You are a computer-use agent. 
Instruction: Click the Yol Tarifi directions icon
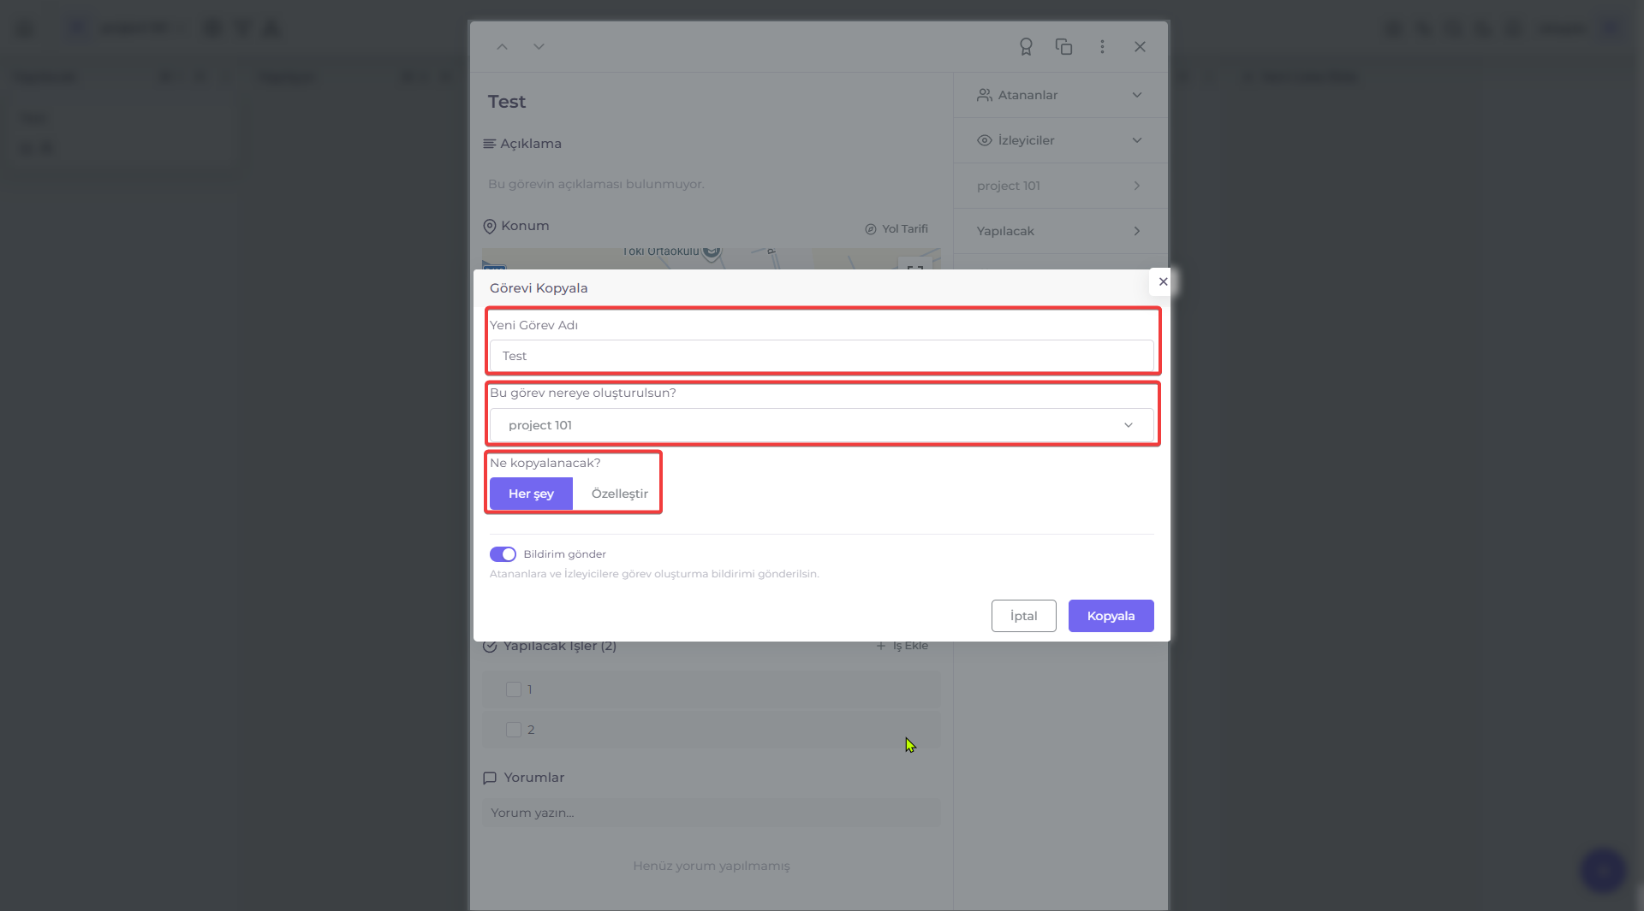click(871, 229)
